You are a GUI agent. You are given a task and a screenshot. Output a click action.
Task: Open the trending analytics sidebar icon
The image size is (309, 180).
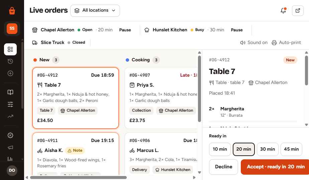(x=10, y=116)
